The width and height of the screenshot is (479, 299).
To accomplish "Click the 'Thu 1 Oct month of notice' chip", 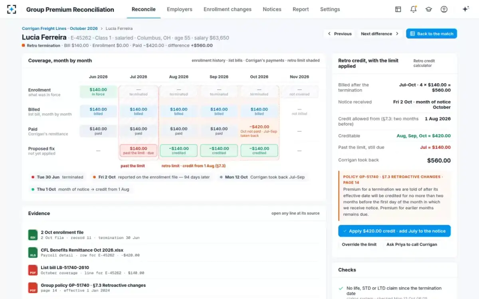I will (x=80, y=189).
